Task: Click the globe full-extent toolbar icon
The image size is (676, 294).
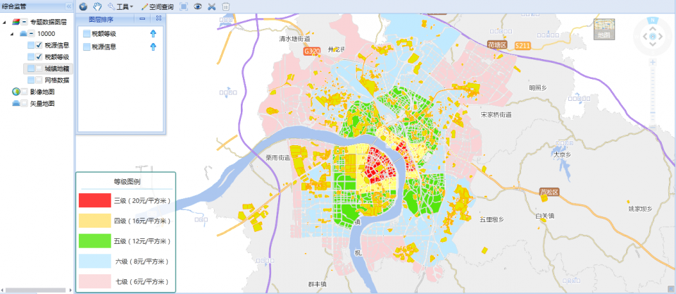Action: (x=83, y=6)
